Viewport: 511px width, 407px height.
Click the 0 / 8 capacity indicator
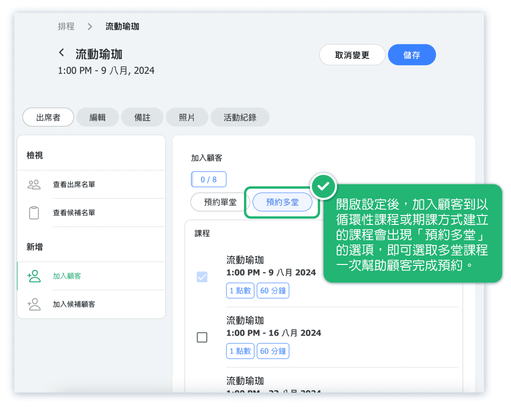[209, 179]
